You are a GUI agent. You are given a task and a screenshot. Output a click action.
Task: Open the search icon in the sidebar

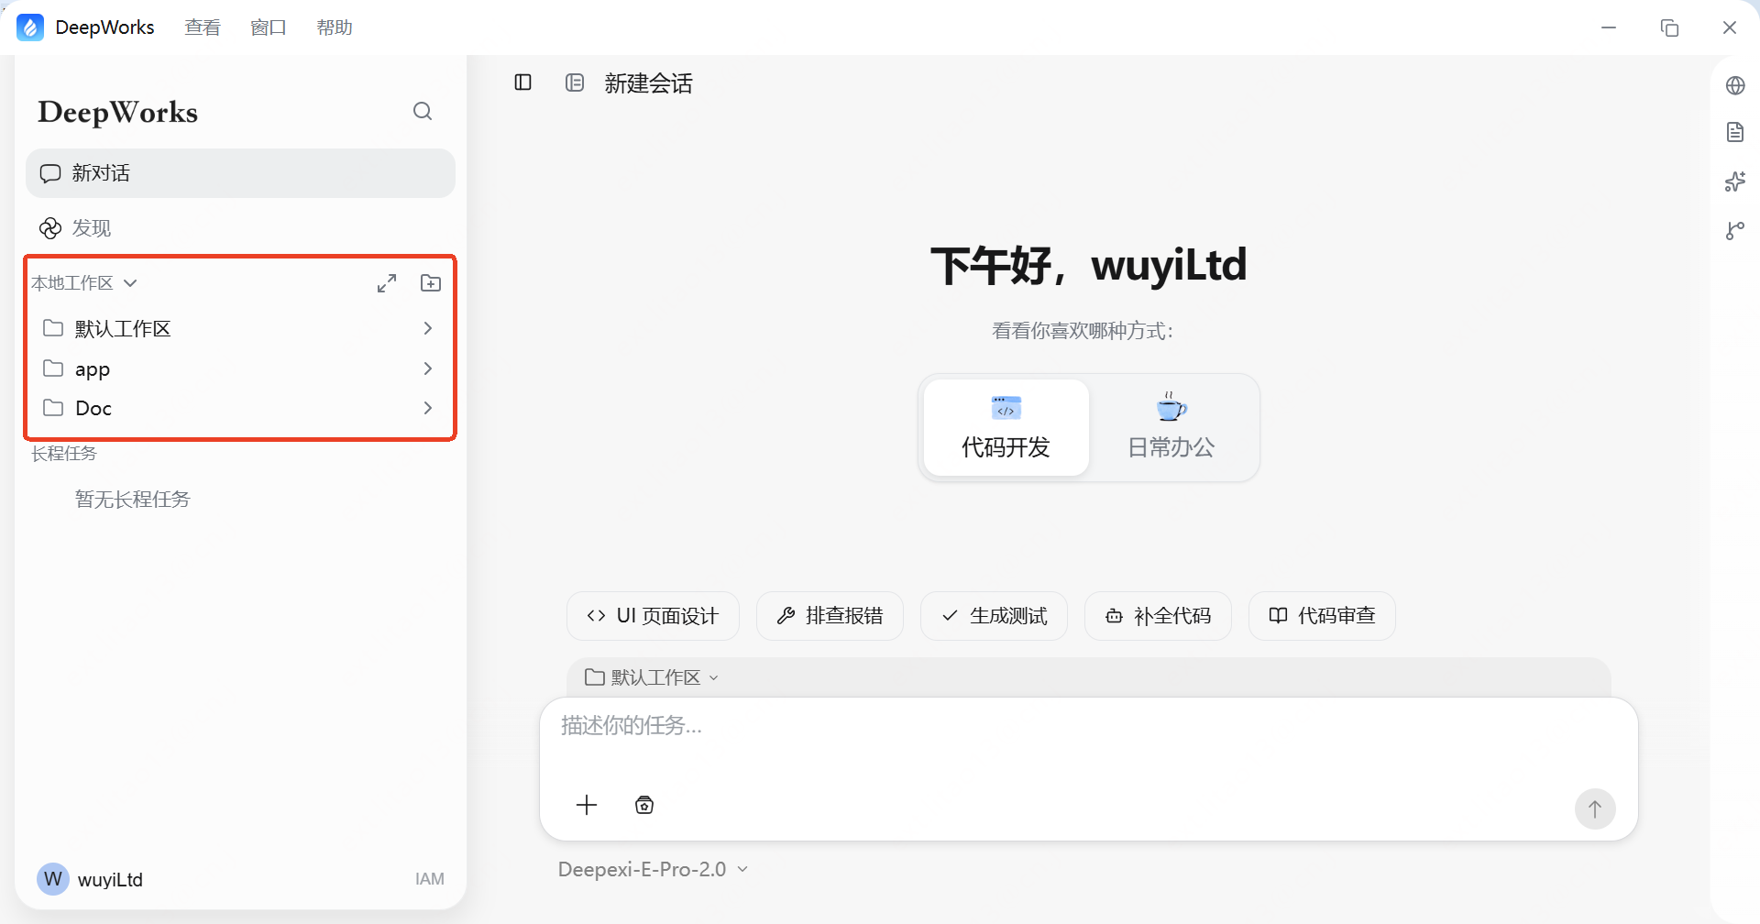click(x=423, y=111)
